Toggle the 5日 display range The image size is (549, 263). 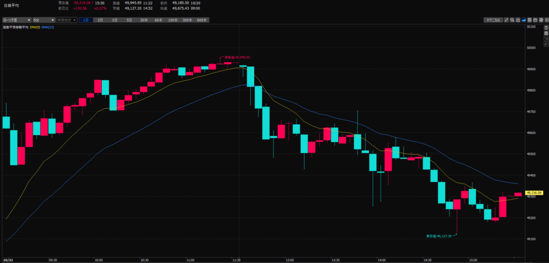click(129, 20)
